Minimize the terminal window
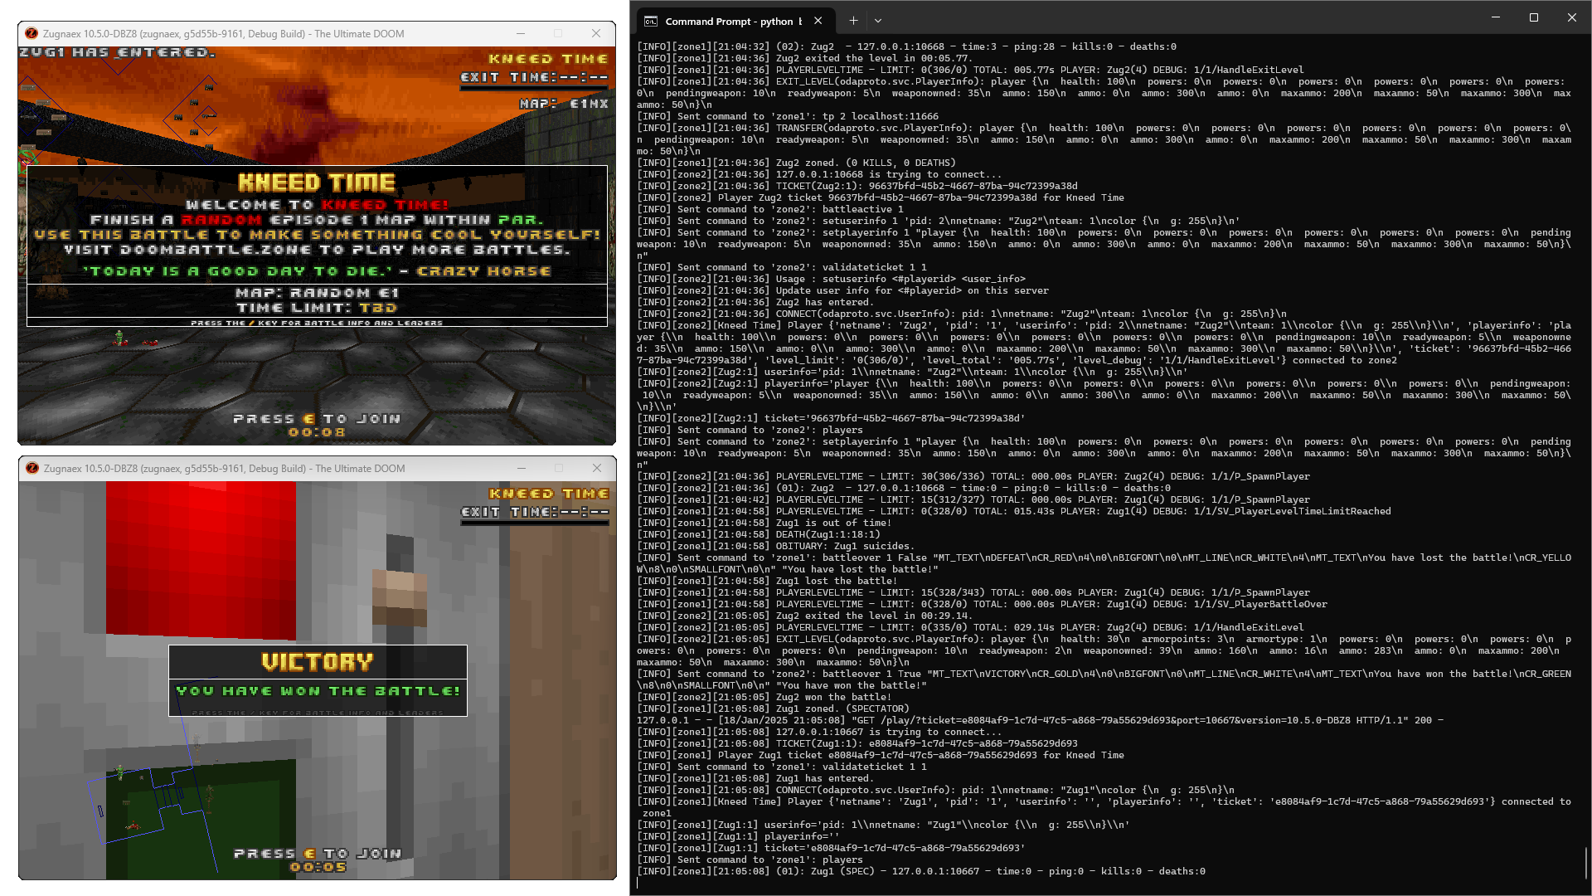1592x896 pixels. click(1496, 17)
